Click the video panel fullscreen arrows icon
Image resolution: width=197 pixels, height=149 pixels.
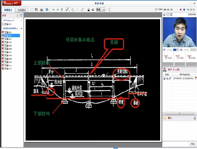[171, 14]
